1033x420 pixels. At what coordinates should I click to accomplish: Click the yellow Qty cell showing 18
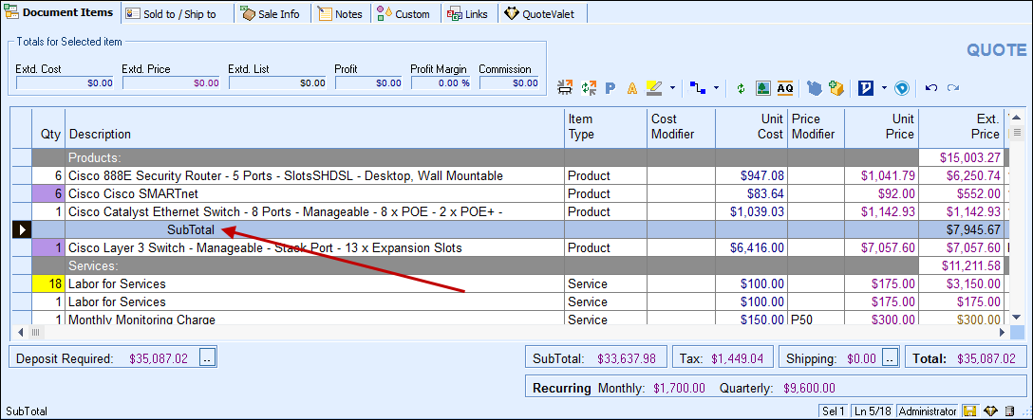(48, 283)
